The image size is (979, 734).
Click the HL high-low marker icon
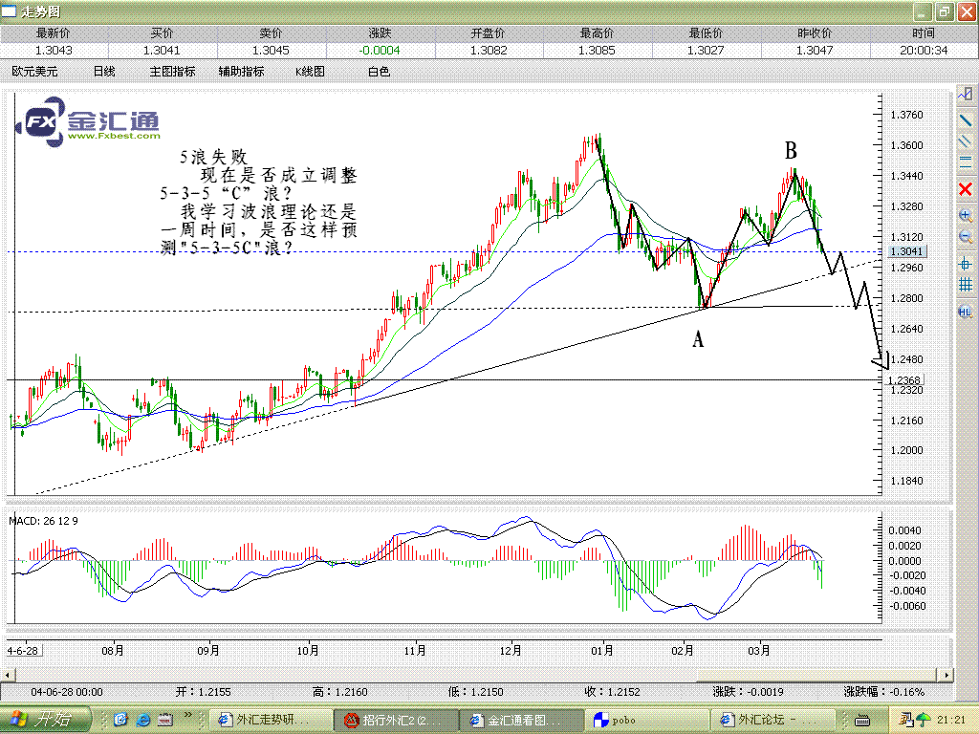(966, 312)
